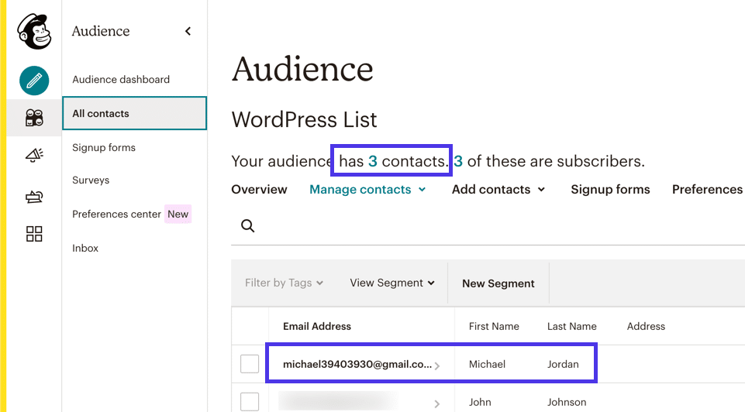Click the New Segment button
Viewport: 745px width, 412px height.
tap(498, 283)
